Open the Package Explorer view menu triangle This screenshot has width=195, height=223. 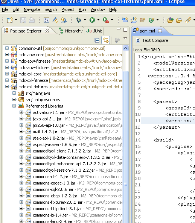coord(125,38)
